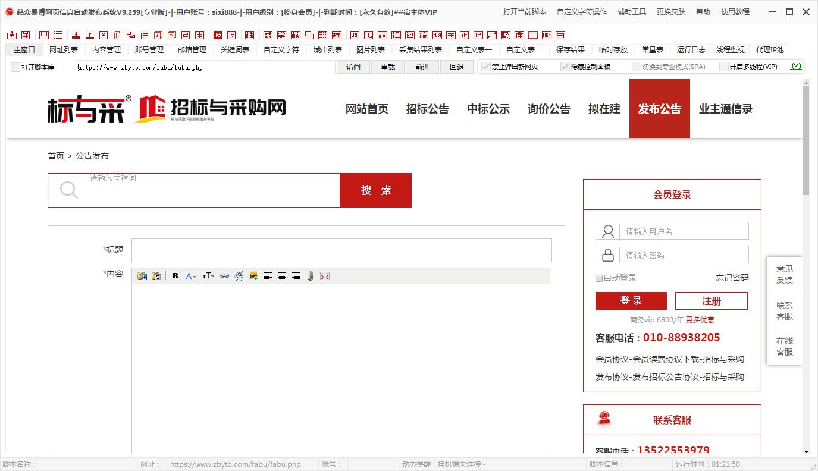Attach file using paperclip icon
The width and height of the screenshot is (818, 471).
click(310, 276)
